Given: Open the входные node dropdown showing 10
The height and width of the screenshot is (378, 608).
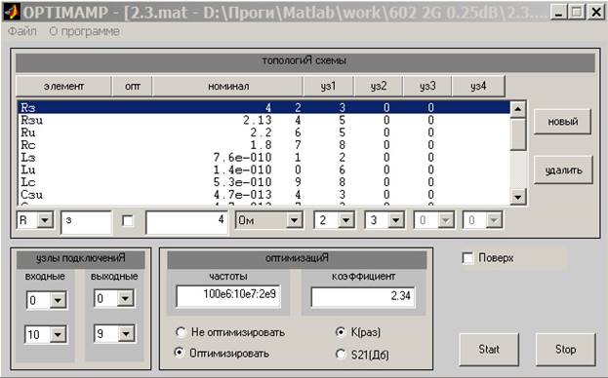Looking at the screenshot, I should pos(58,334).
